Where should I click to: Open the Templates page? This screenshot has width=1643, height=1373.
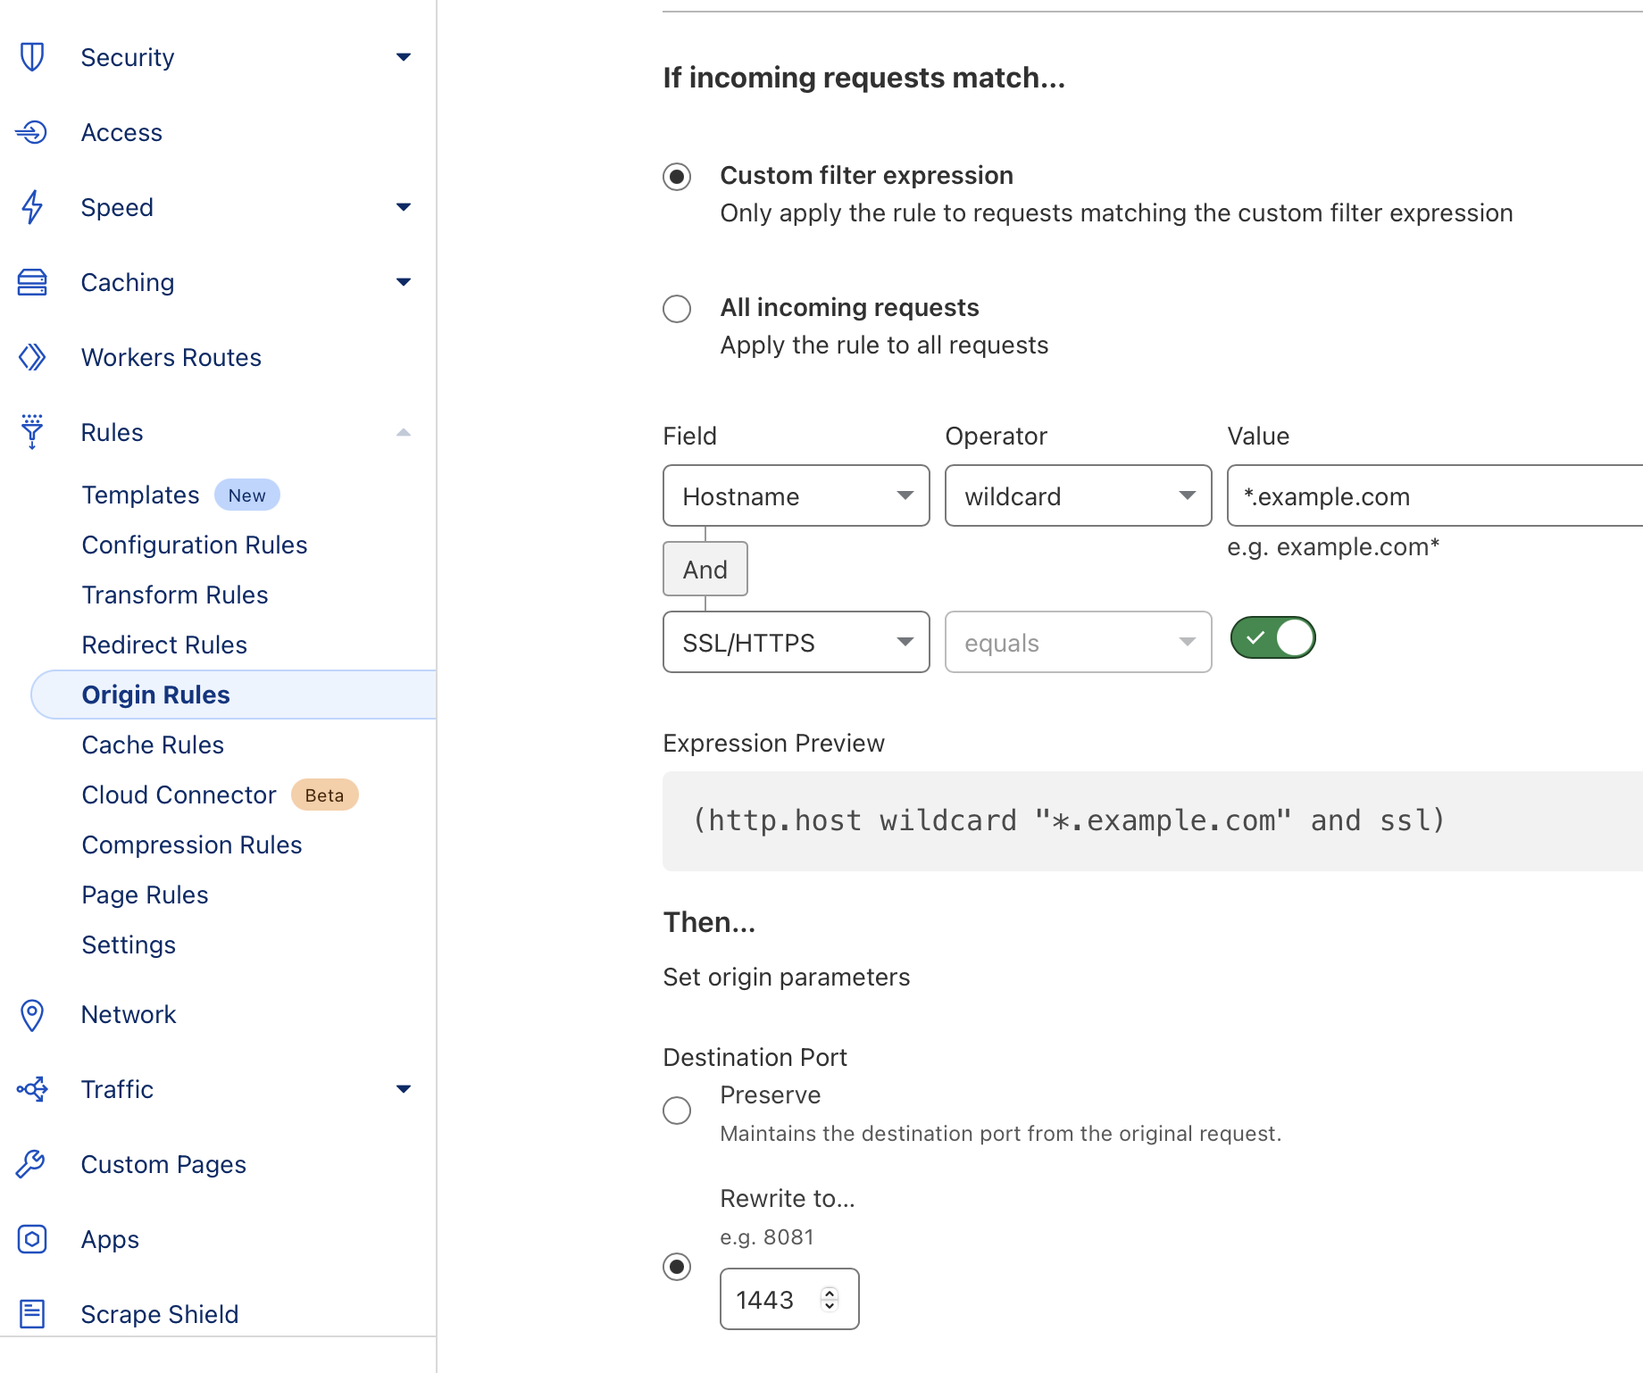pos(139,495)
